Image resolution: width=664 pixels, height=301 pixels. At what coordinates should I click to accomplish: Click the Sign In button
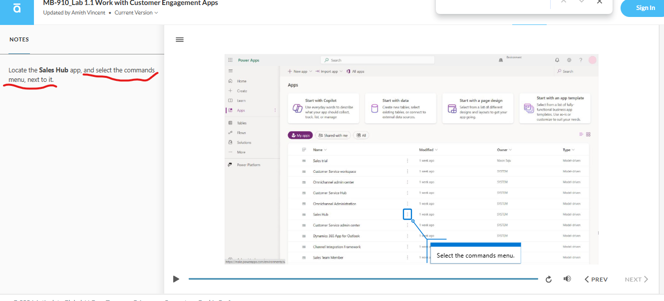646,8
